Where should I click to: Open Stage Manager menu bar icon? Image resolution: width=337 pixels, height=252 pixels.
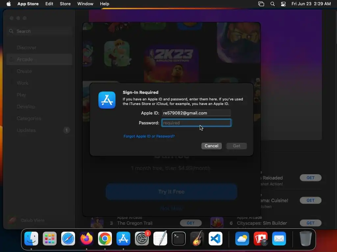261,4
